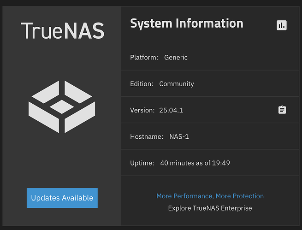This screenshot has height=230, width=302.
Task: Click the TrueNAS wordmark text
Action: pyautogui.click(x=62, y=30)
